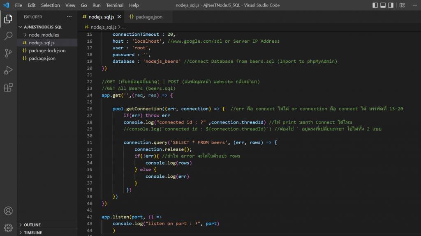The width and height of the screenshot is (421, 236).
Task: Toggle the secondary side bar layout button
Action: pyautogui.click(x=391, y=5)
